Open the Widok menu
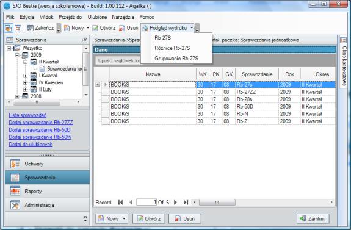 point(46,17)
